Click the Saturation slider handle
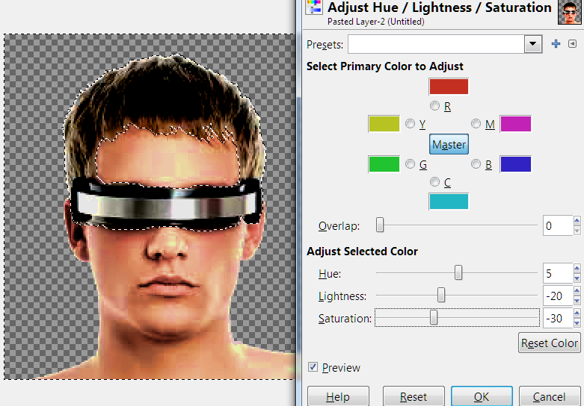Image resolution: width=584 pixels, height=406 pixels. point(434,319)
